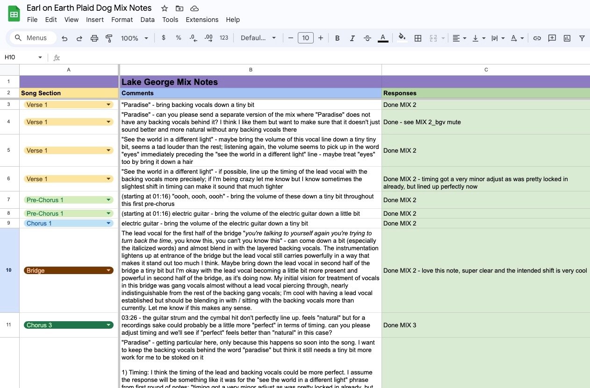Select cell Done - see MIX 2_bgv mute
Image resolution: width=590 pixels, height=388 pixels.
tap(486, 122)
